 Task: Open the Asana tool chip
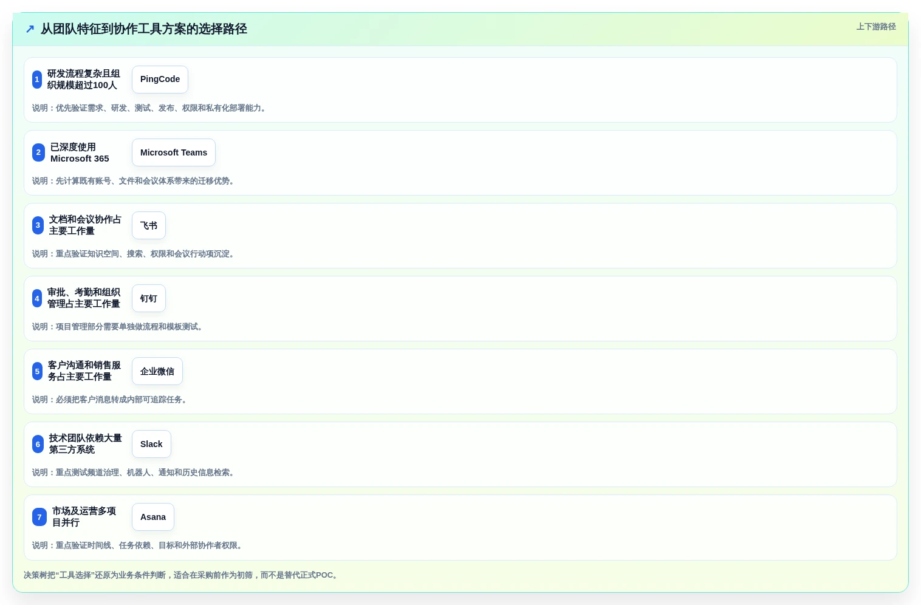point(153,517)
